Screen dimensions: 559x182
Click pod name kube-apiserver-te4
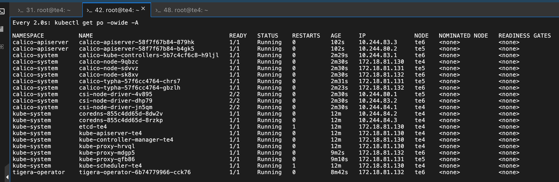tap(110, 134)
